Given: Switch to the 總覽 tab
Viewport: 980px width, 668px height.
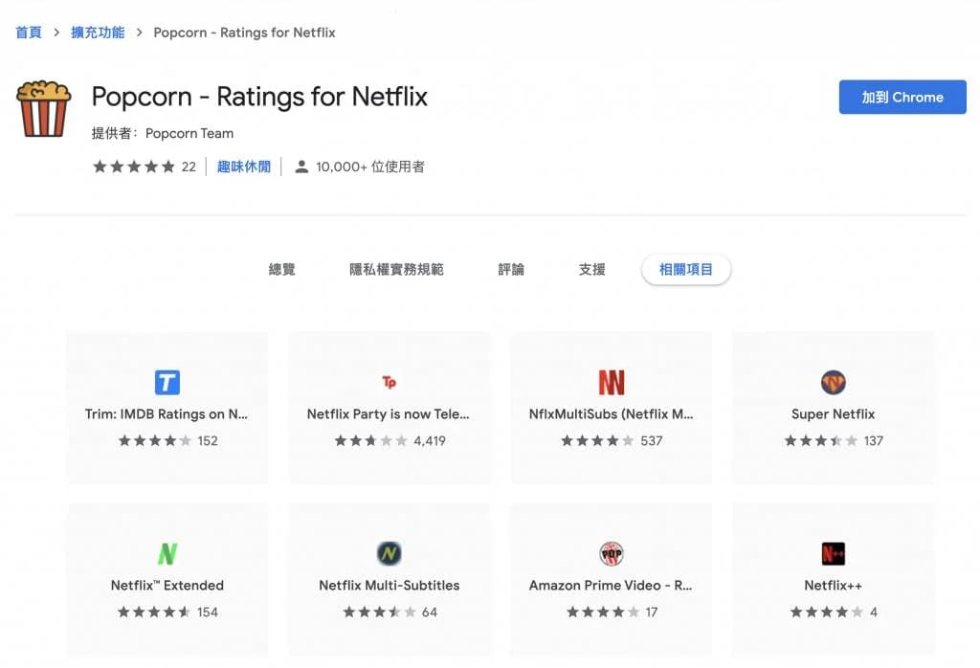Looking at the screenshot, I should click(x=282, y=269).
